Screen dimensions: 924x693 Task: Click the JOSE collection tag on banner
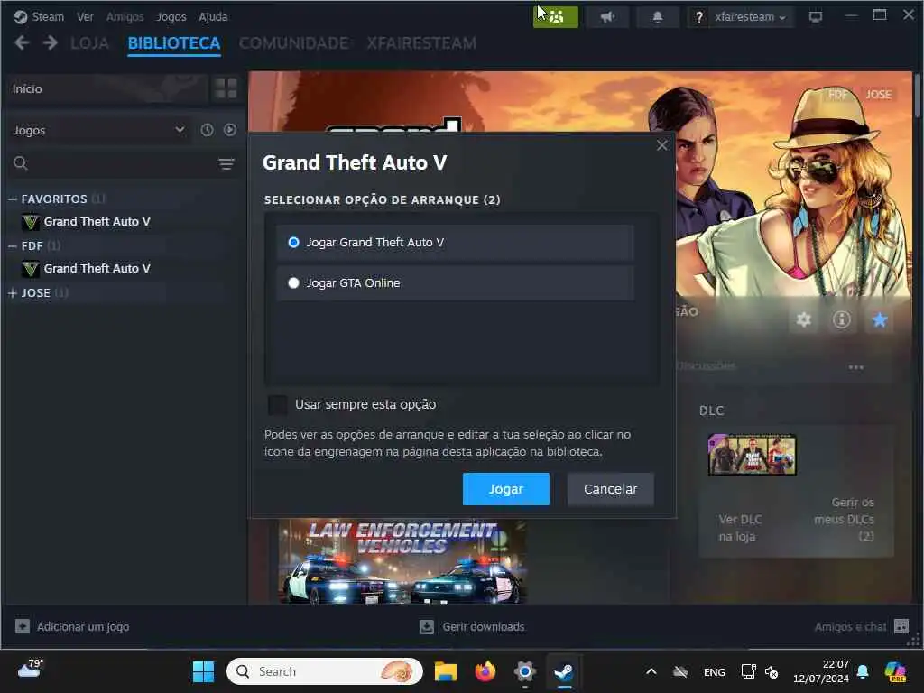tap(878, 94)
